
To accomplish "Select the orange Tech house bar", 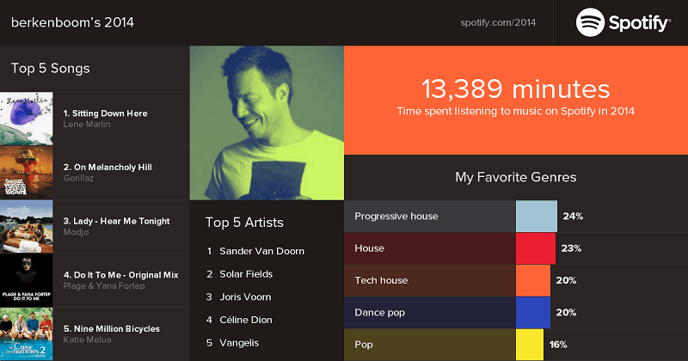I will point(532,280).
